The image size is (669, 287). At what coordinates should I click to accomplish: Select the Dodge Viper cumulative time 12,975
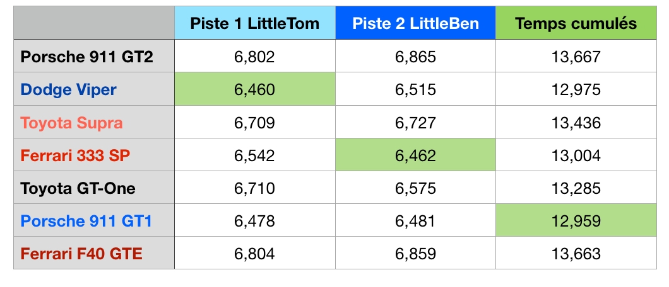tap(576, 89)
